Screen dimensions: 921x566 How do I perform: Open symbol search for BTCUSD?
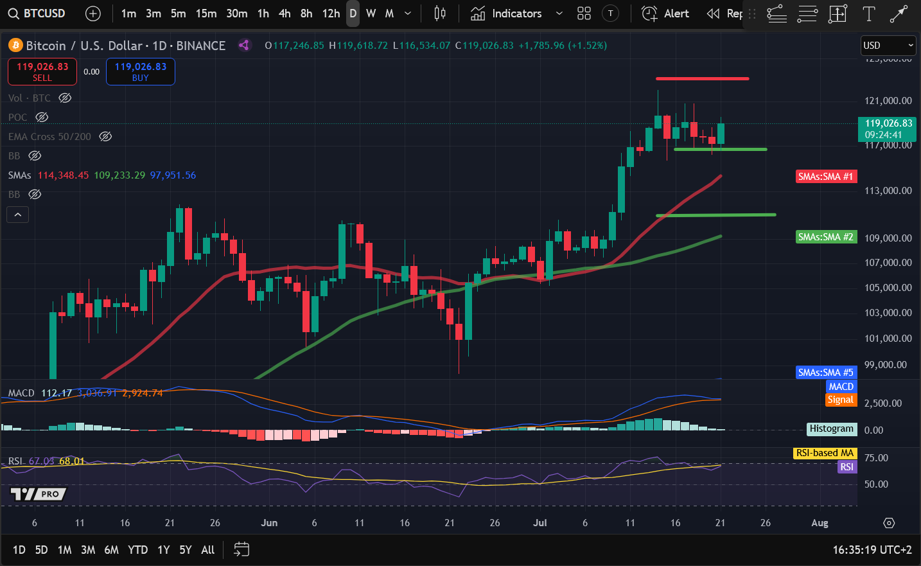point(37,13)
